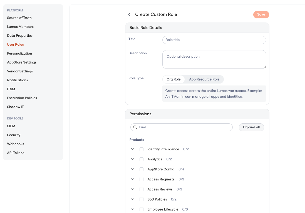The height and width of the screenshot is (213, 305).
Task: Expand the Identity Intelligence permissions group
Action: coord(132,149)
